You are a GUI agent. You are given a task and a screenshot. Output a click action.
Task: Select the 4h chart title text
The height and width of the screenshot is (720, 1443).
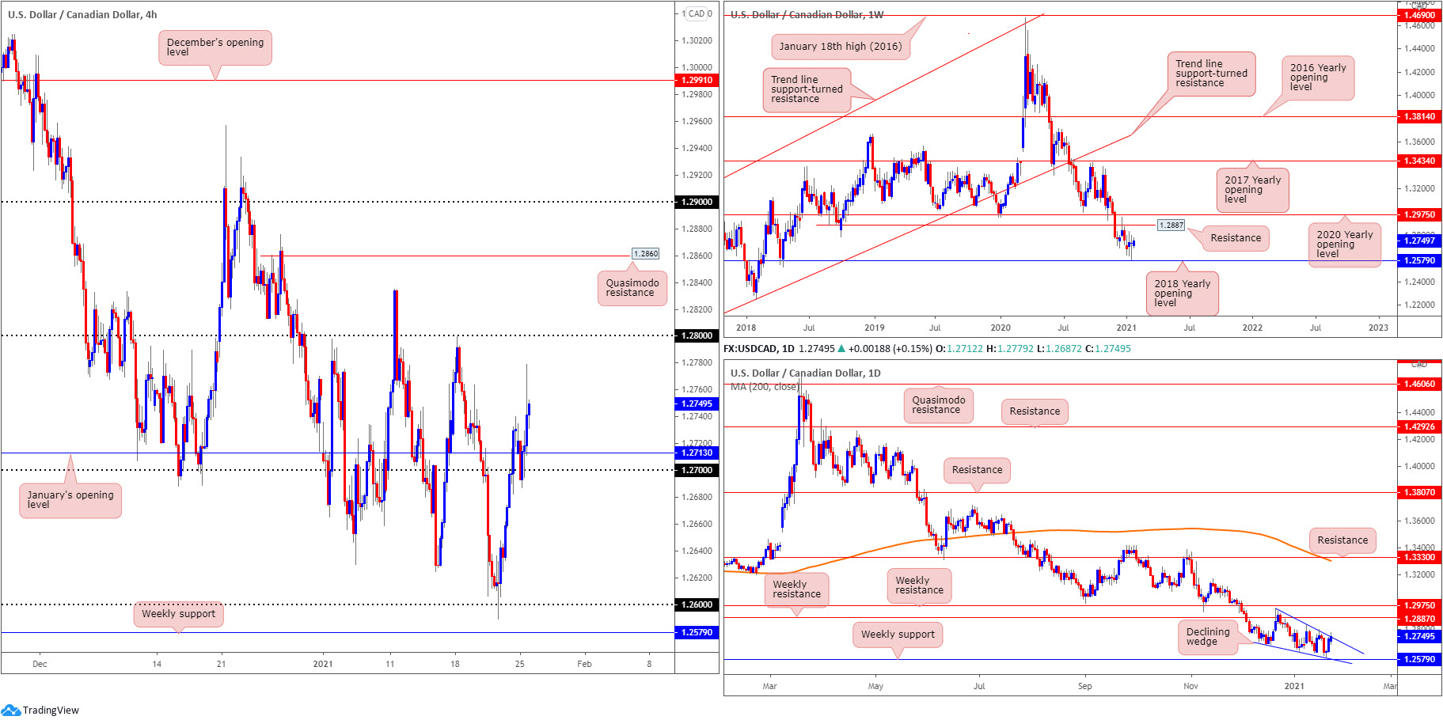pyautogui.click(x=82, y=14)
